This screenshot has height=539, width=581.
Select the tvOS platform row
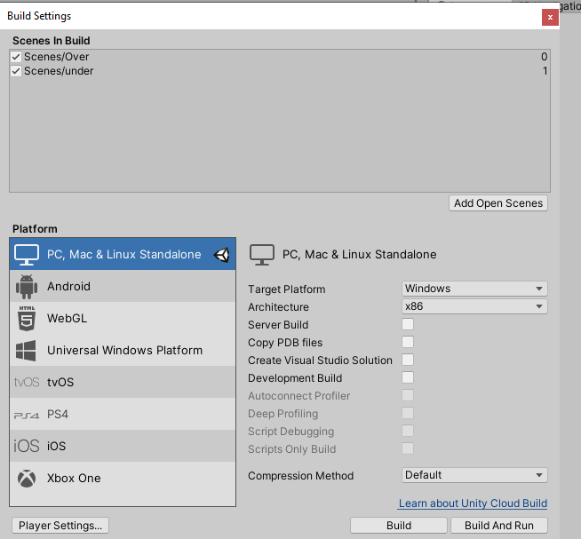click(x=123, y=382)
